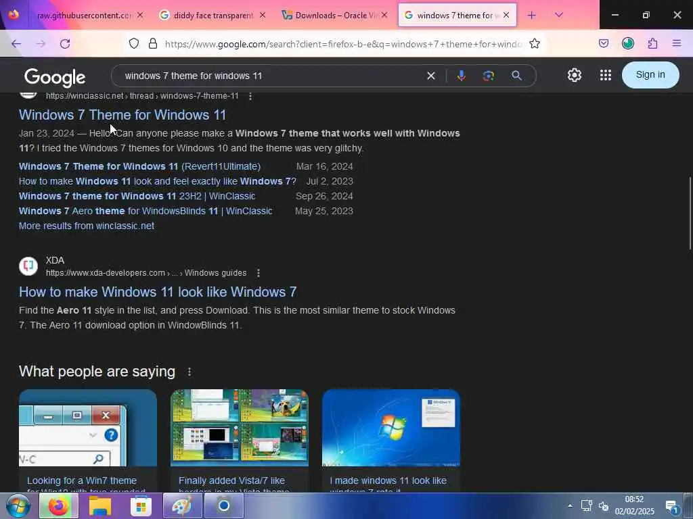Viewport: 693px width, 519px height.
Task: Open Finally added Vista/7 like thumbnail
Action: click(x=240, y=428)
